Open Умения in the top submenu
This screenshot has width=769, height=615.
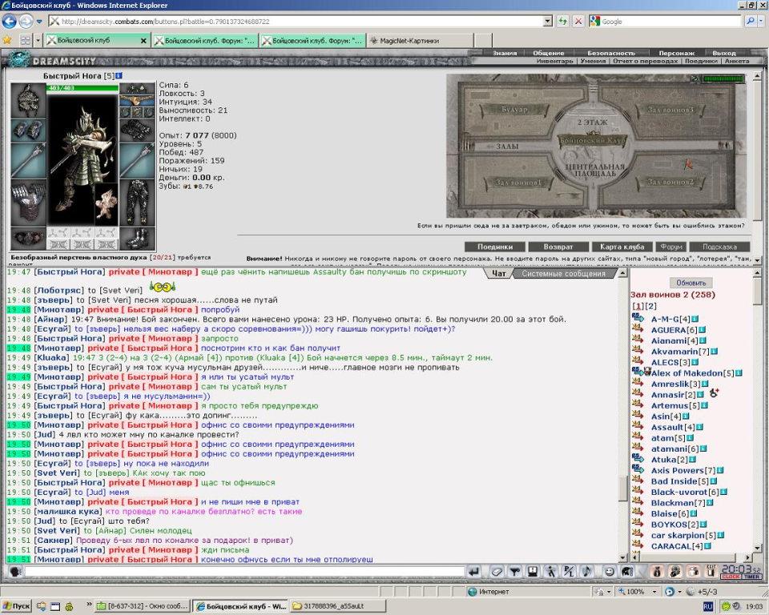click(593, 62)
